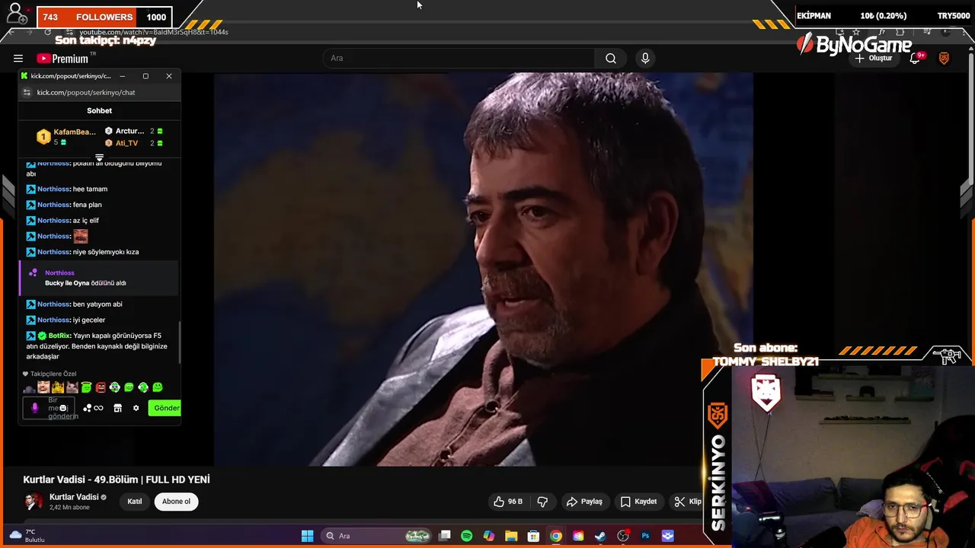The height and width of the screenshot is (548, 975).
Task: Insert the green laughing emote
Action: tap(129, 387)
